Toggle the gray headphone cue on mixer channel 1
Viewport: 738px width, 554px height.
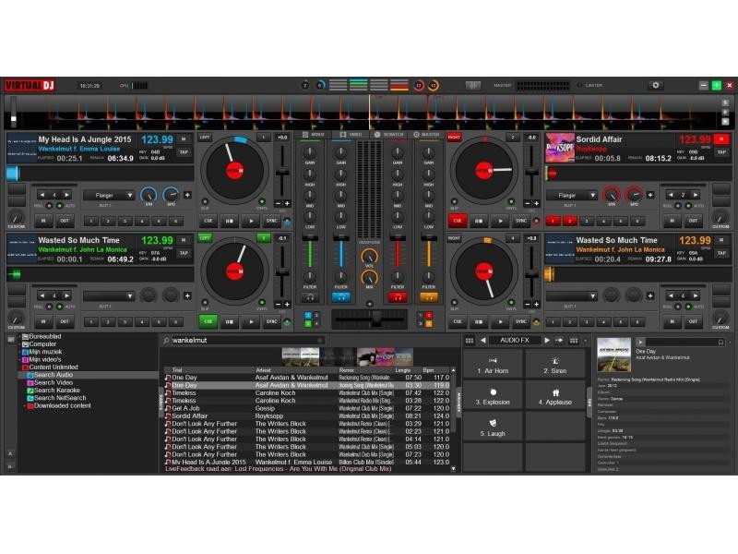(310, 297)
